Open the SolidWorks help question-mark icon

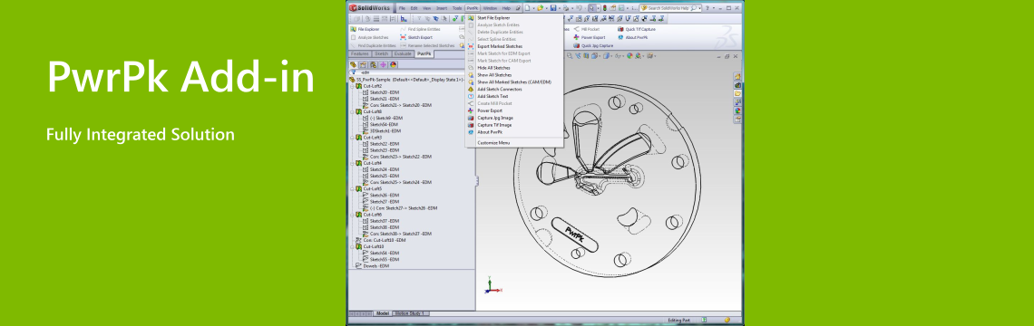point(707,8)
